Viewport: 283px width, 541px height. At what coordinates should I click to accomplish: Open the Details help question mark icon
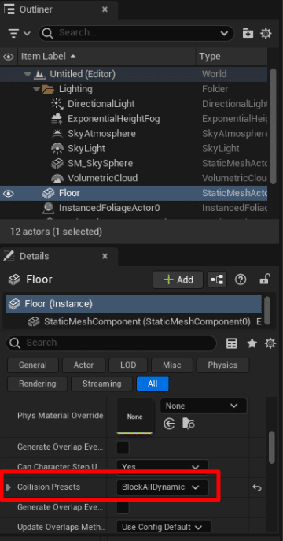pos(241,280)
